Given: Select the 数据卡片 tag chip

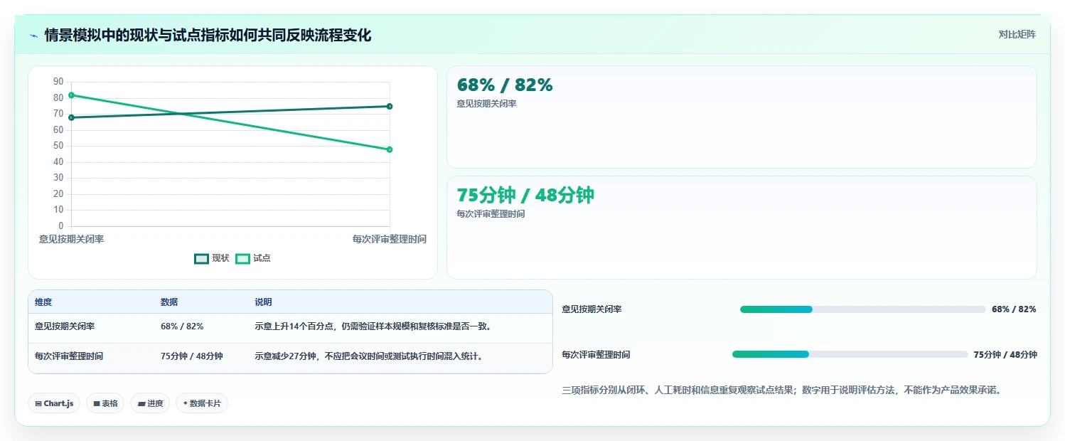Looking at the screenshot, I should coord(202,403).
